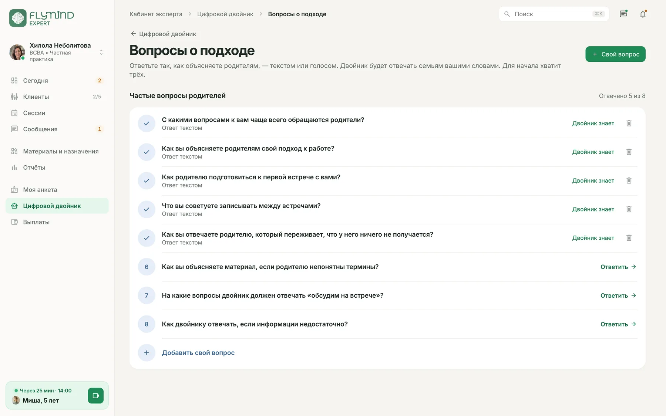Screen dimensions: 666x416
Task: Open question 6 about непонятны термины
Action: pos(387,267)
